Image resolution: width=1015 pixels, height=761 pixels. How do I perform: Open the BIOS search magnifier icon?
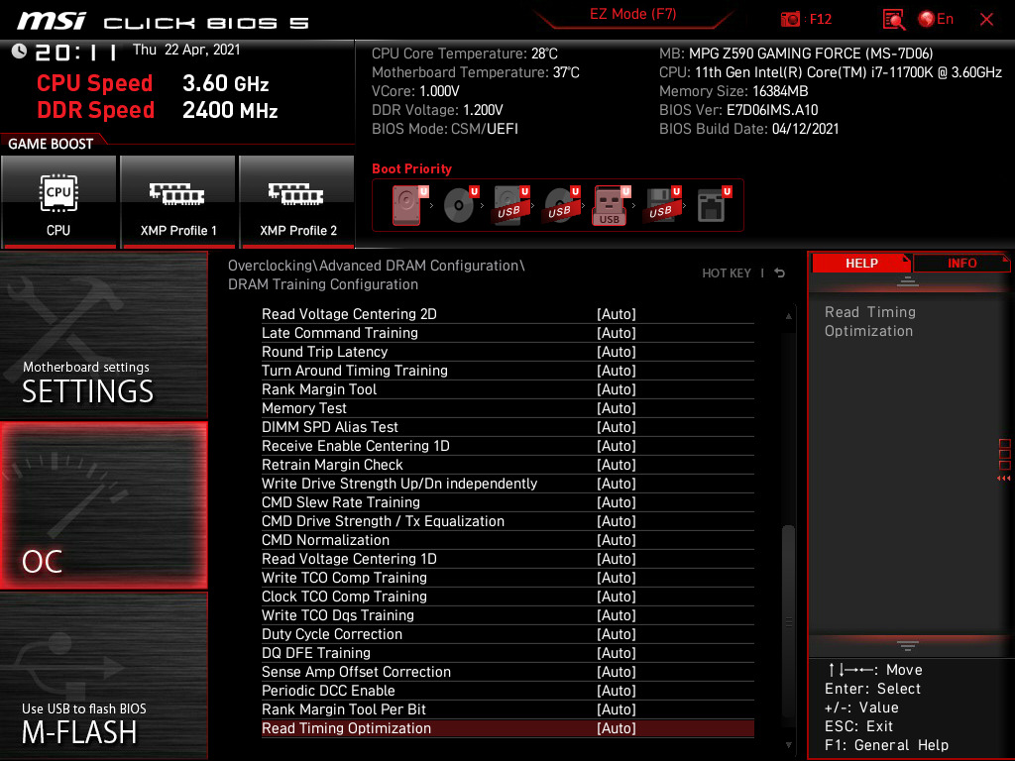[893, 20]
